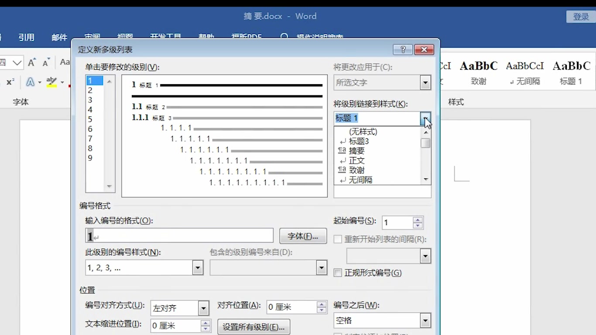Open the text effects A icon

click(30, 82)
